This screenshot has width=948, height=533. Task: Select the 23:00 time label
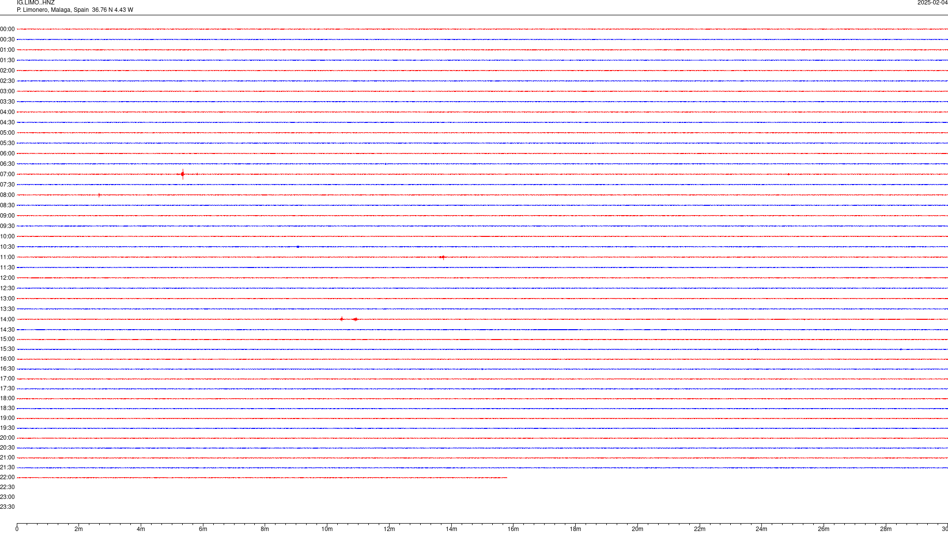coord(7,497)
